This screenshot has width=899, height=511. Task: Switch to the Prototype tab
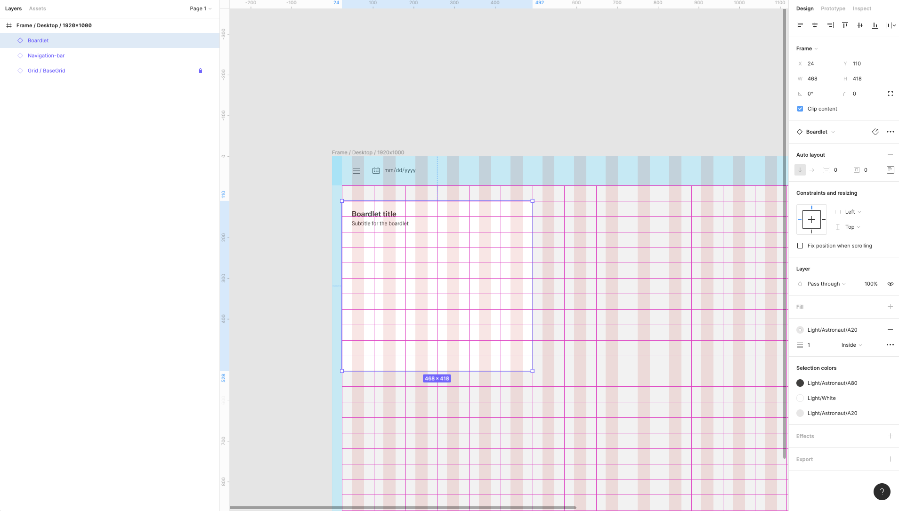click(833, 8)
